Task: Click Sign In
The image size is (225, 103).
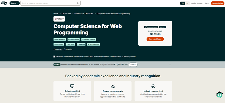Action: point(207,3)
